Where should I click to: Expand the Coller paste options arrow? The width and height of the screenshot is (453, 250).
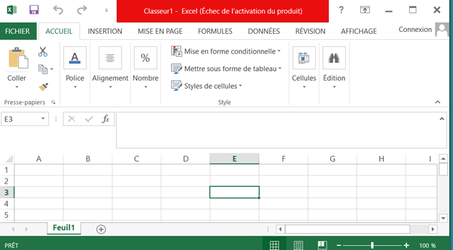(16, 87)
